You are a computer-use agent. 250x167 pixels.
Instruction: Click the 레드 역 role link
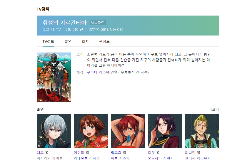tap(43, 153)
